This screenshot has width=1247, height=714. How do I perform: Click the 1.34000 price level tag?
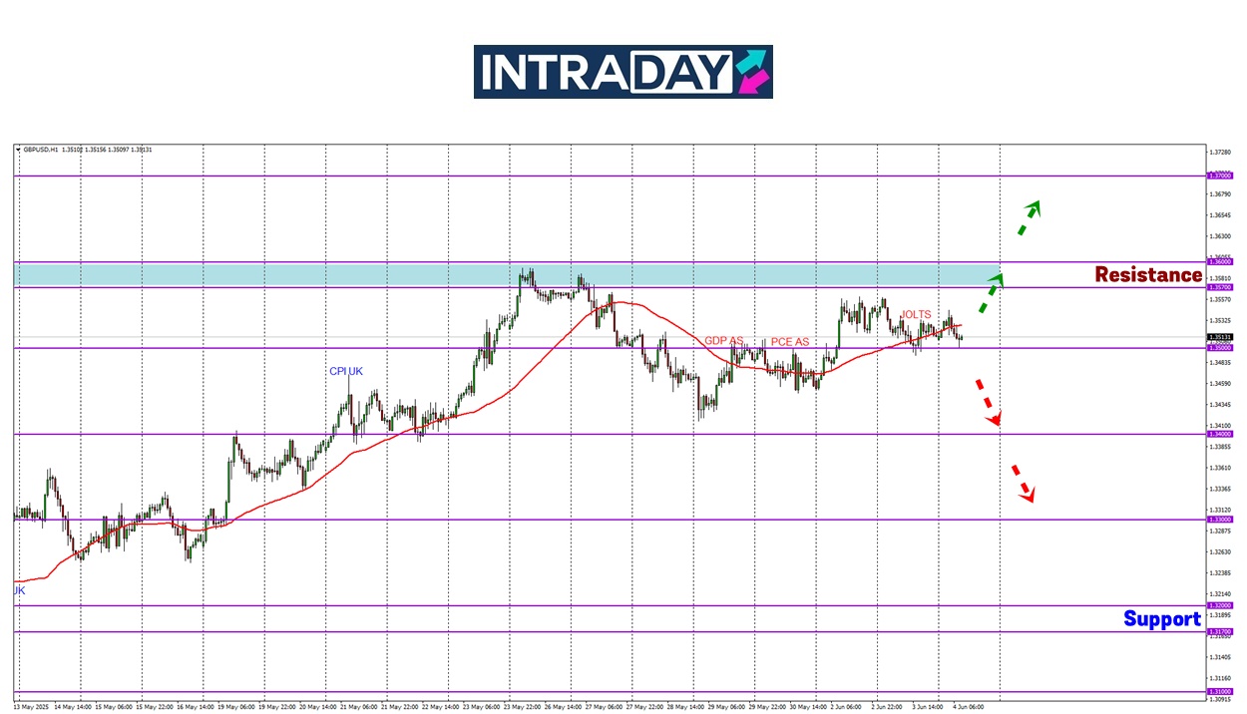(x=1220, y=434)
